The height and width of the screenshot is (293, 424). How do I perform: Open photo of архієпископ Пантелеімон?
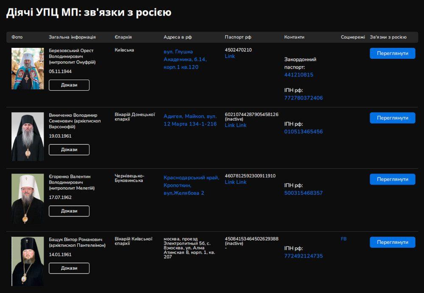[x=28, y=261]
